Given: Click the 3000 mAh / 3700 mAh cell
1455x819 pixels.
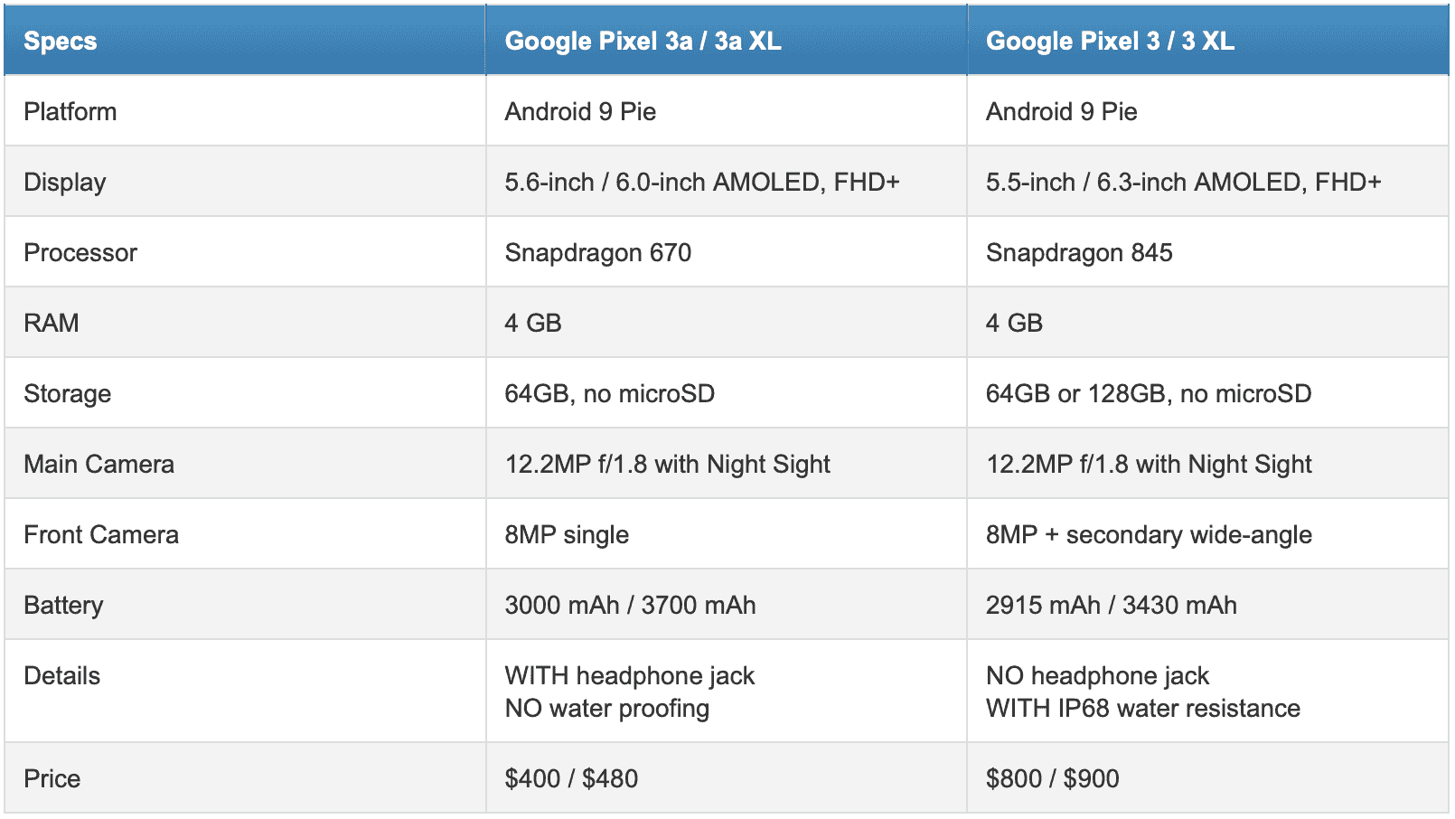Looking at the screenshot, I should (630, 605).
